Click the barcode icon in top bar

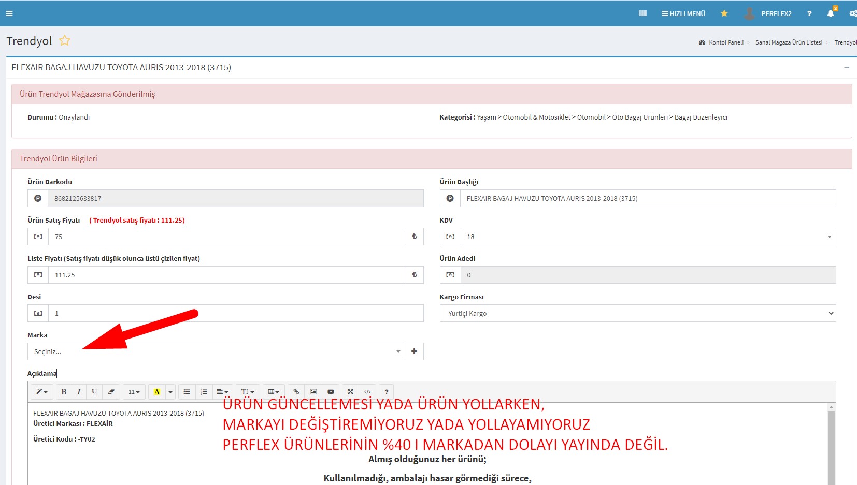(x=642, y=13)
